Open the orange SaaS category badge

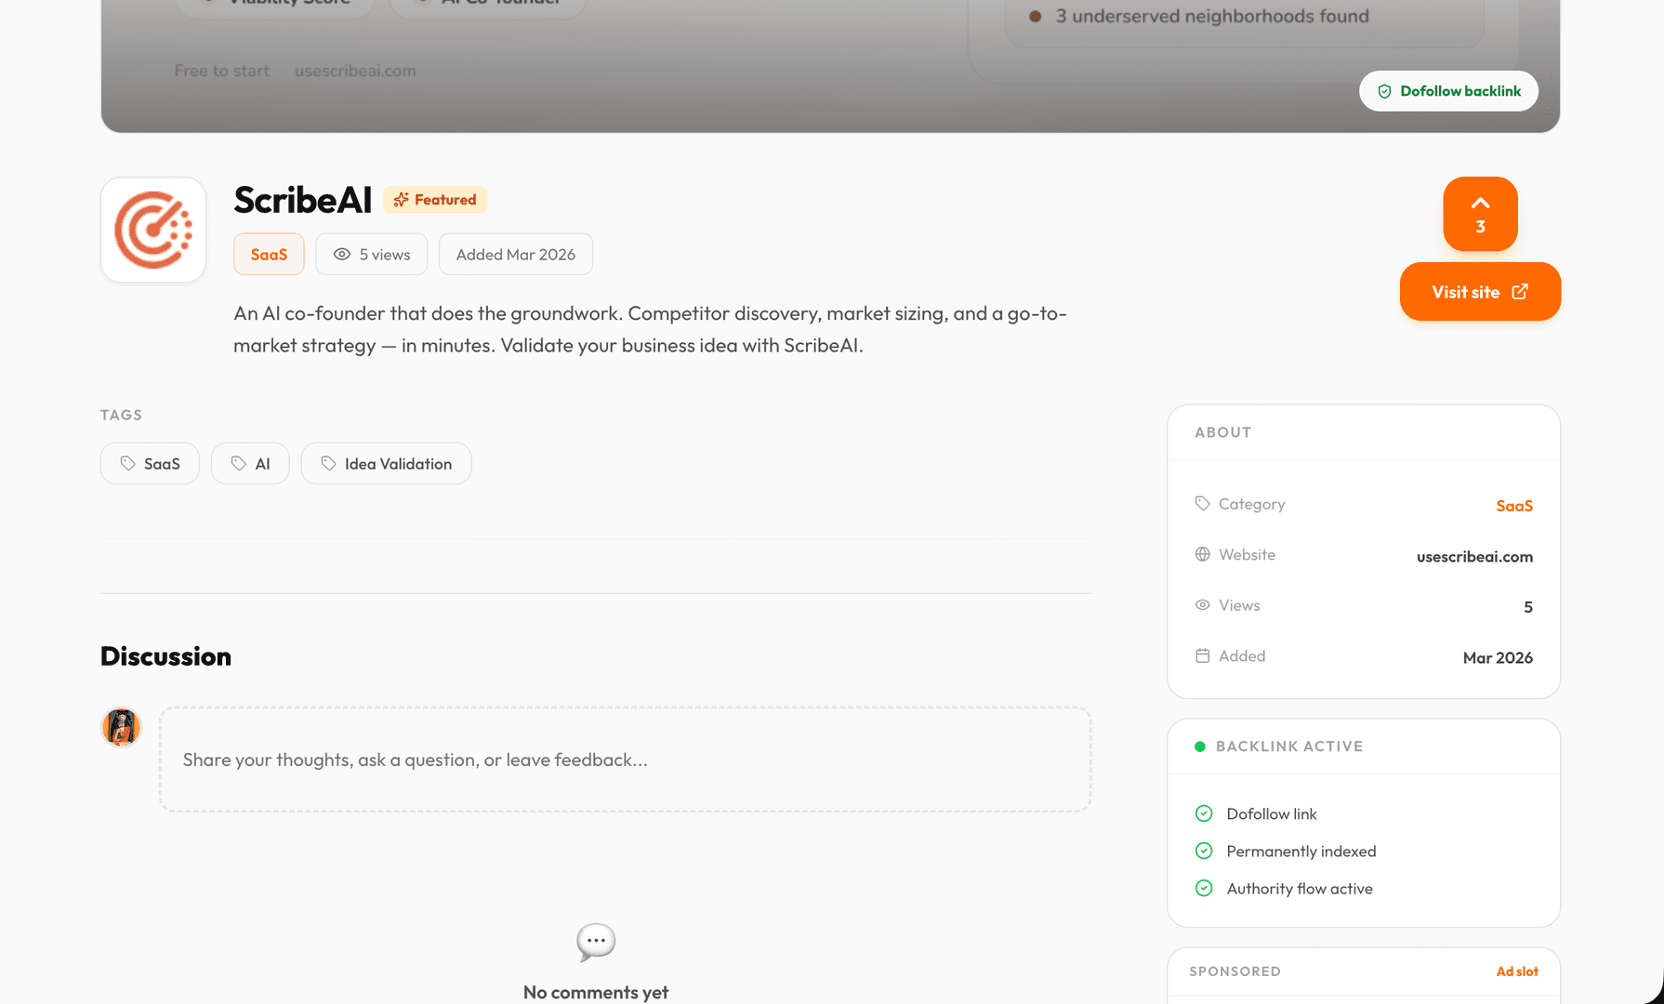(269, 255)
